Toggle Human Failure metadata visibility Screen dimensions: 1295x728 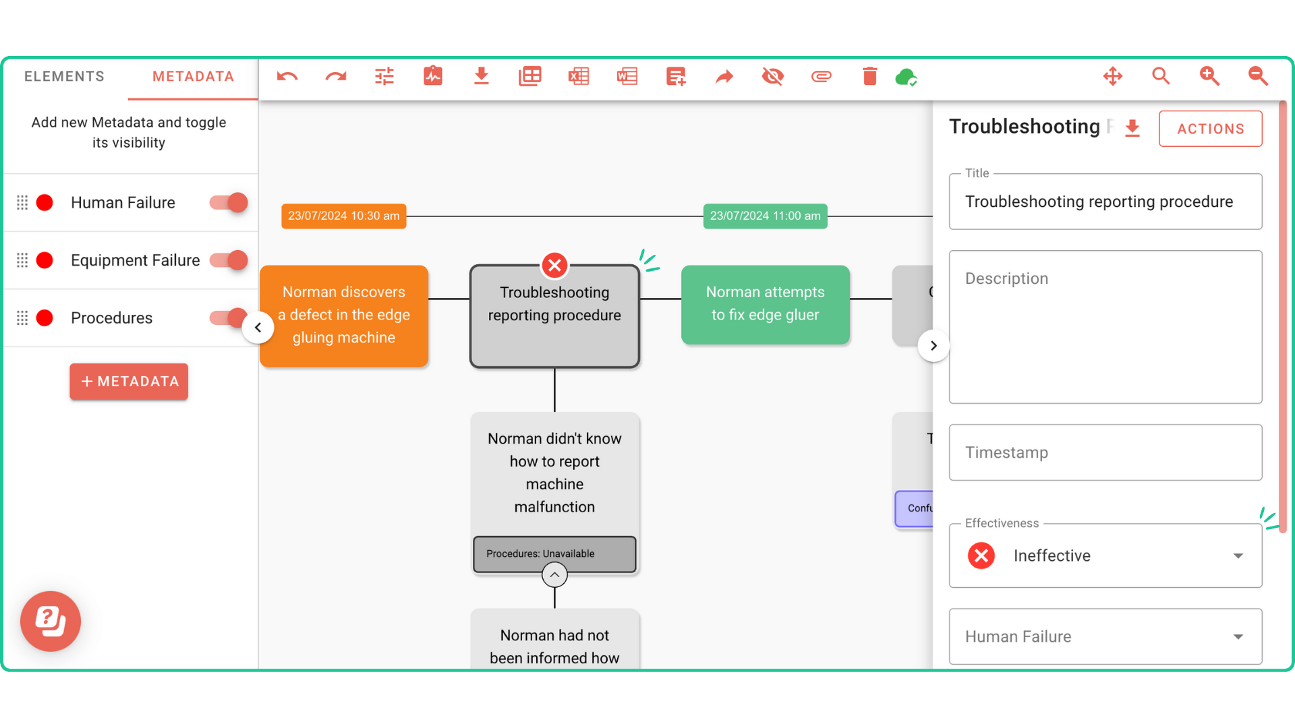(x=229, y=202)
